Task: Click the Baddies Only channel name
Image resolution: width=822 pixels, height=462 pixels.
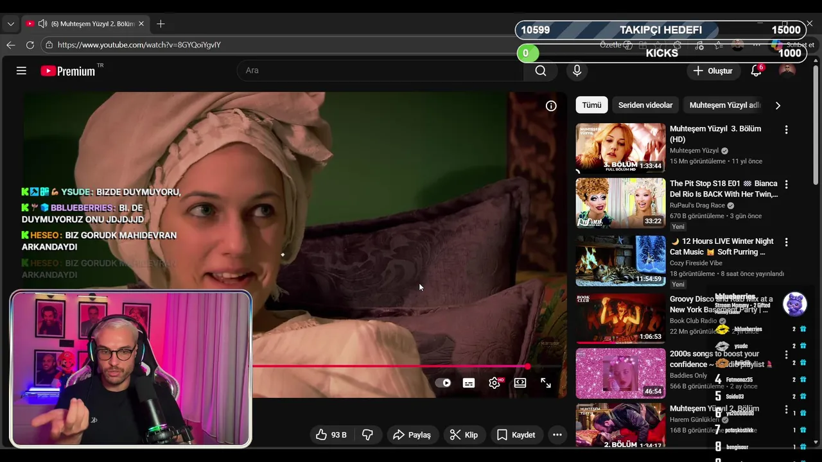Action: [x=688, y=375]
